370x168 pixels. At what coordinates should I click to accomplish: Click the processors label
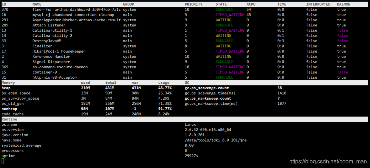coord(12,150)
